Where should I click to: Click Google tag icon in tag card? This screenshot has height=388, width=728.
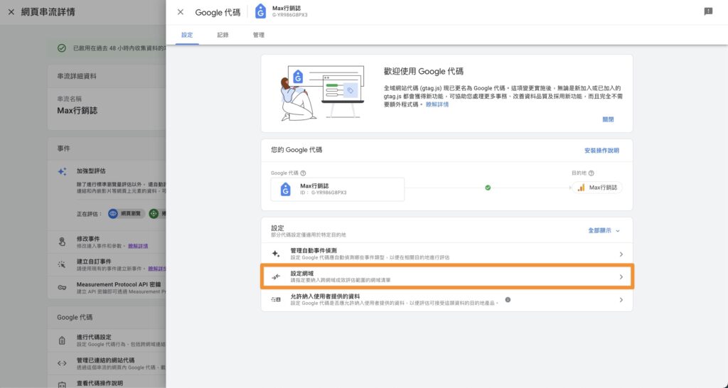286,189
